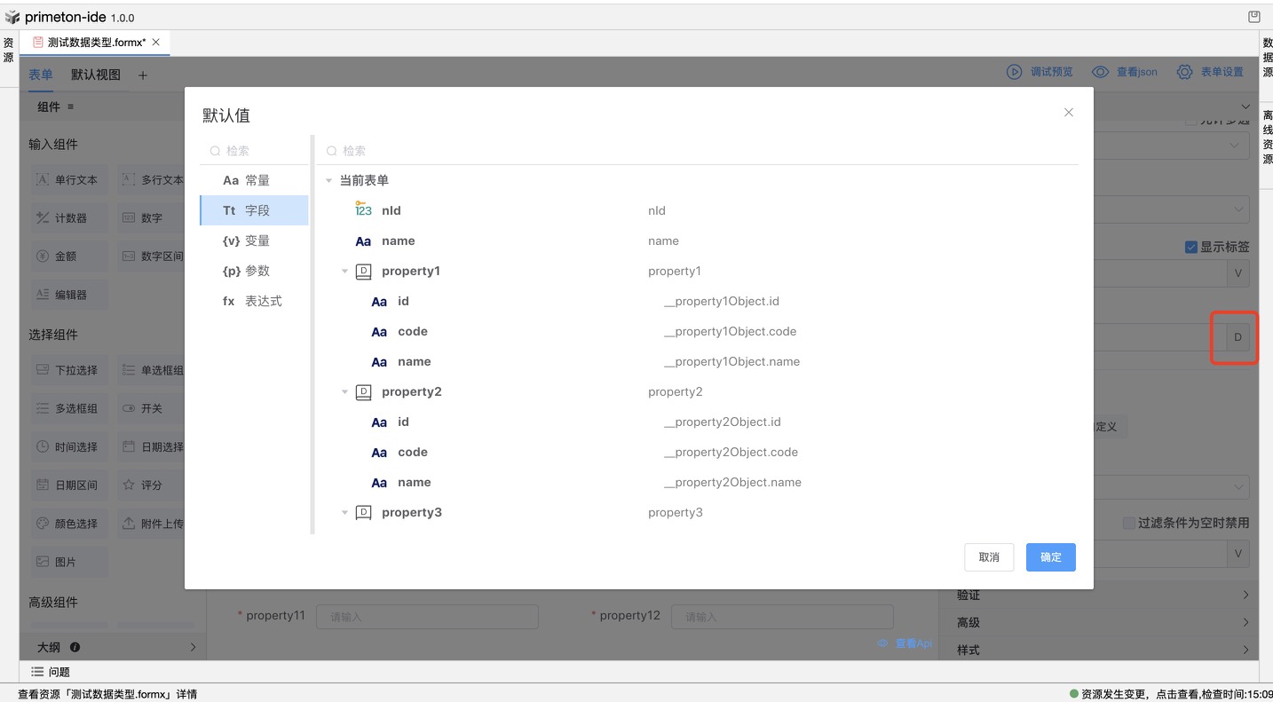The image size is (1273, 702).
Task: Close the 默认值 dialog with X
Action: (1069, 112)
